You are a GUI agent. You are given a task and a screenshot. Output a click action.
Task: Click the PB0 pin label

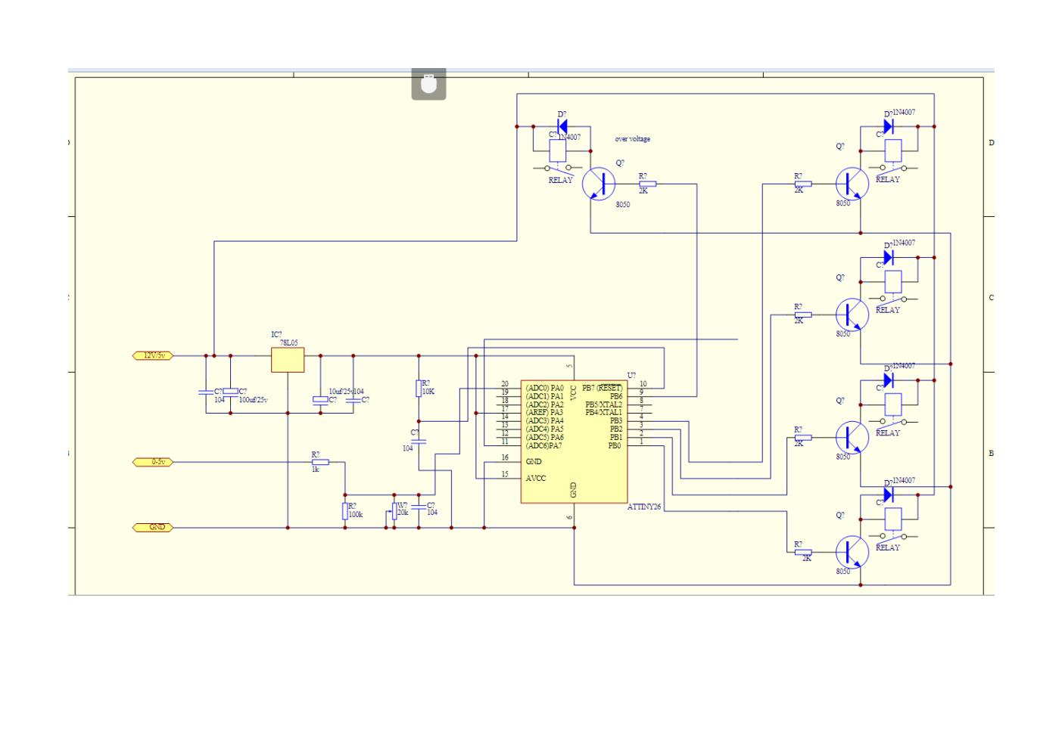615,445
